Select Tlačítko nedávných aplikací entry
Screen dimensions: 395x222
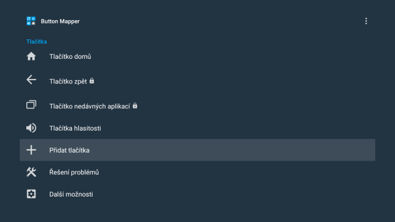197,106
